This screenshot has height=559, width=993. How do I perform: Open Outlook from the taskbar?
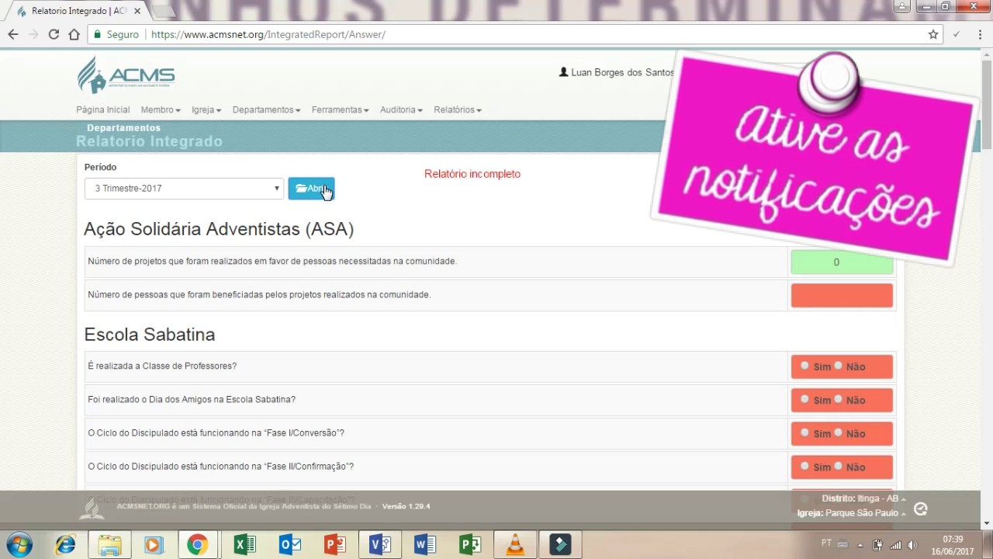click(x=290, y=545)
